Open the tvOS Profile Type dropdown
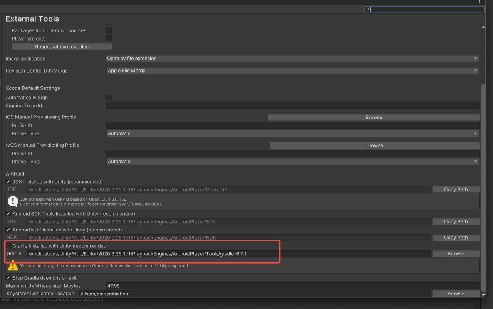The image size is (493, 309). click(293, 162)
